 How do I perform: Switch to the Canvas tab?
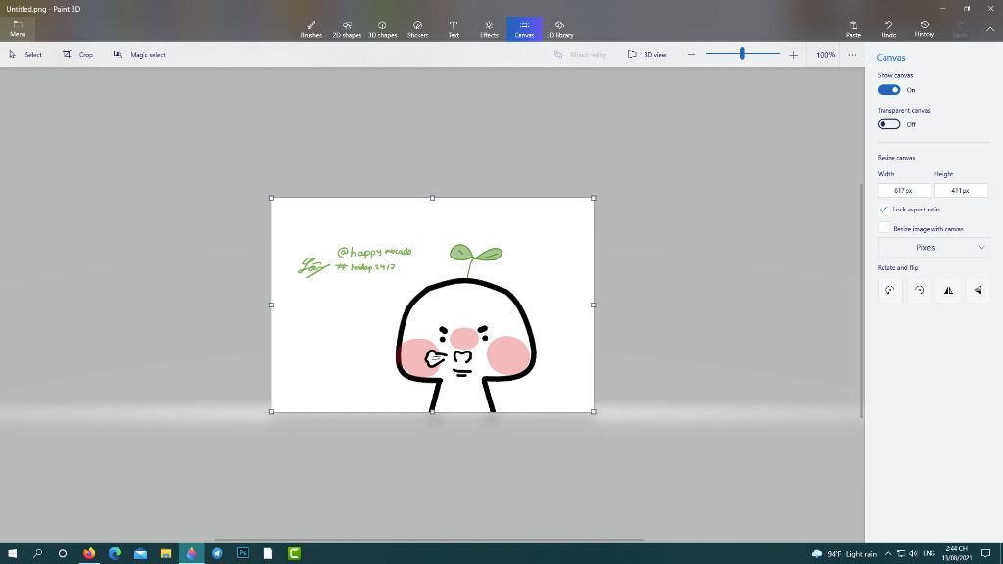click(525, 29)
